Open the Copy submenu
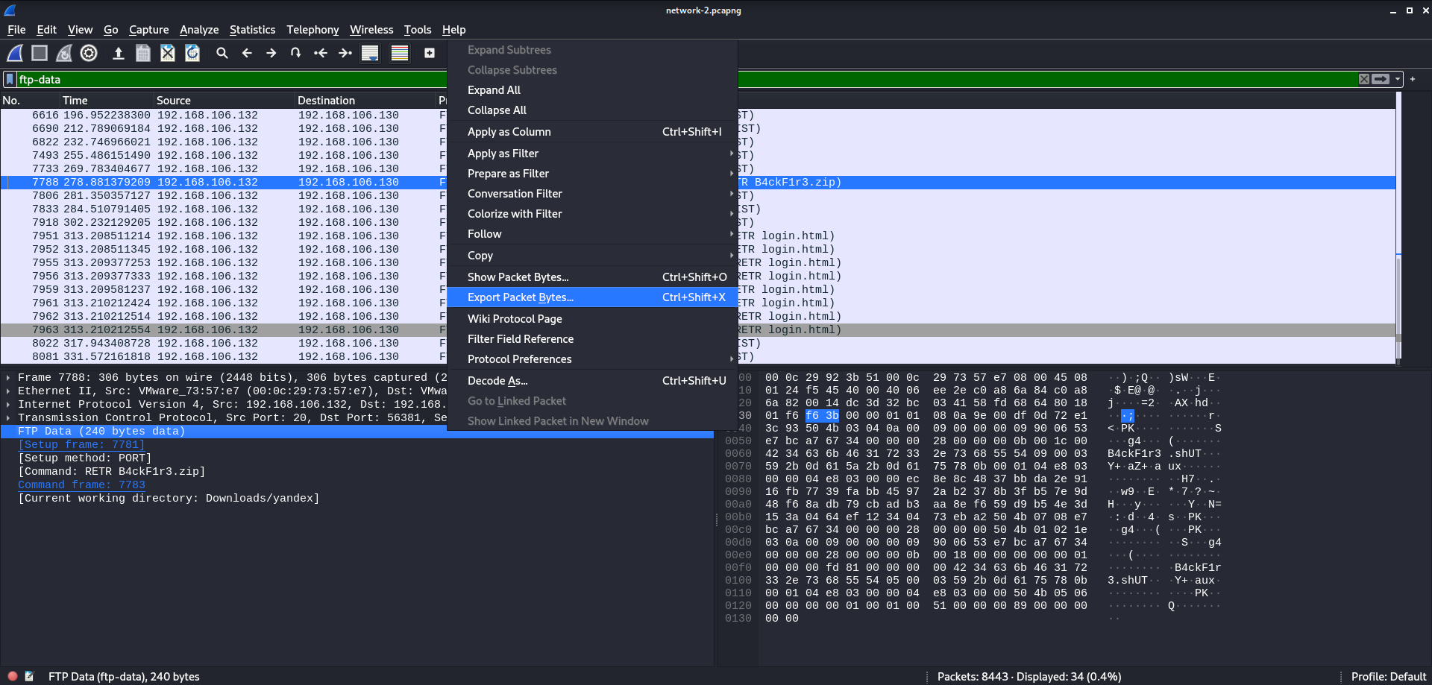Image resolution: width=1432 pixels, height=685 pixels. tap(592, 255)
